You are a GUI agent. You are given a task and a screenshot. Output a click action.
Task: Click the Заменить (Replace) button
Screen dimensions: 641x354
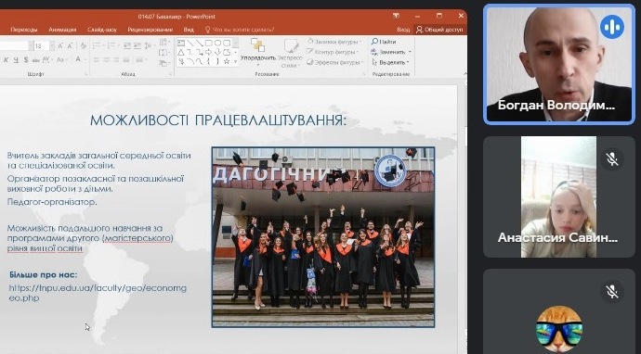(x=391, y=52)
